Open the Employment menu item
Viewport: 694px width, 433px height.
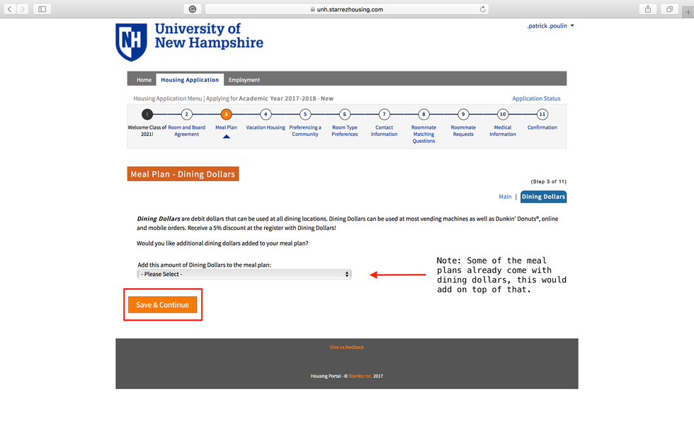pos(244,80)
